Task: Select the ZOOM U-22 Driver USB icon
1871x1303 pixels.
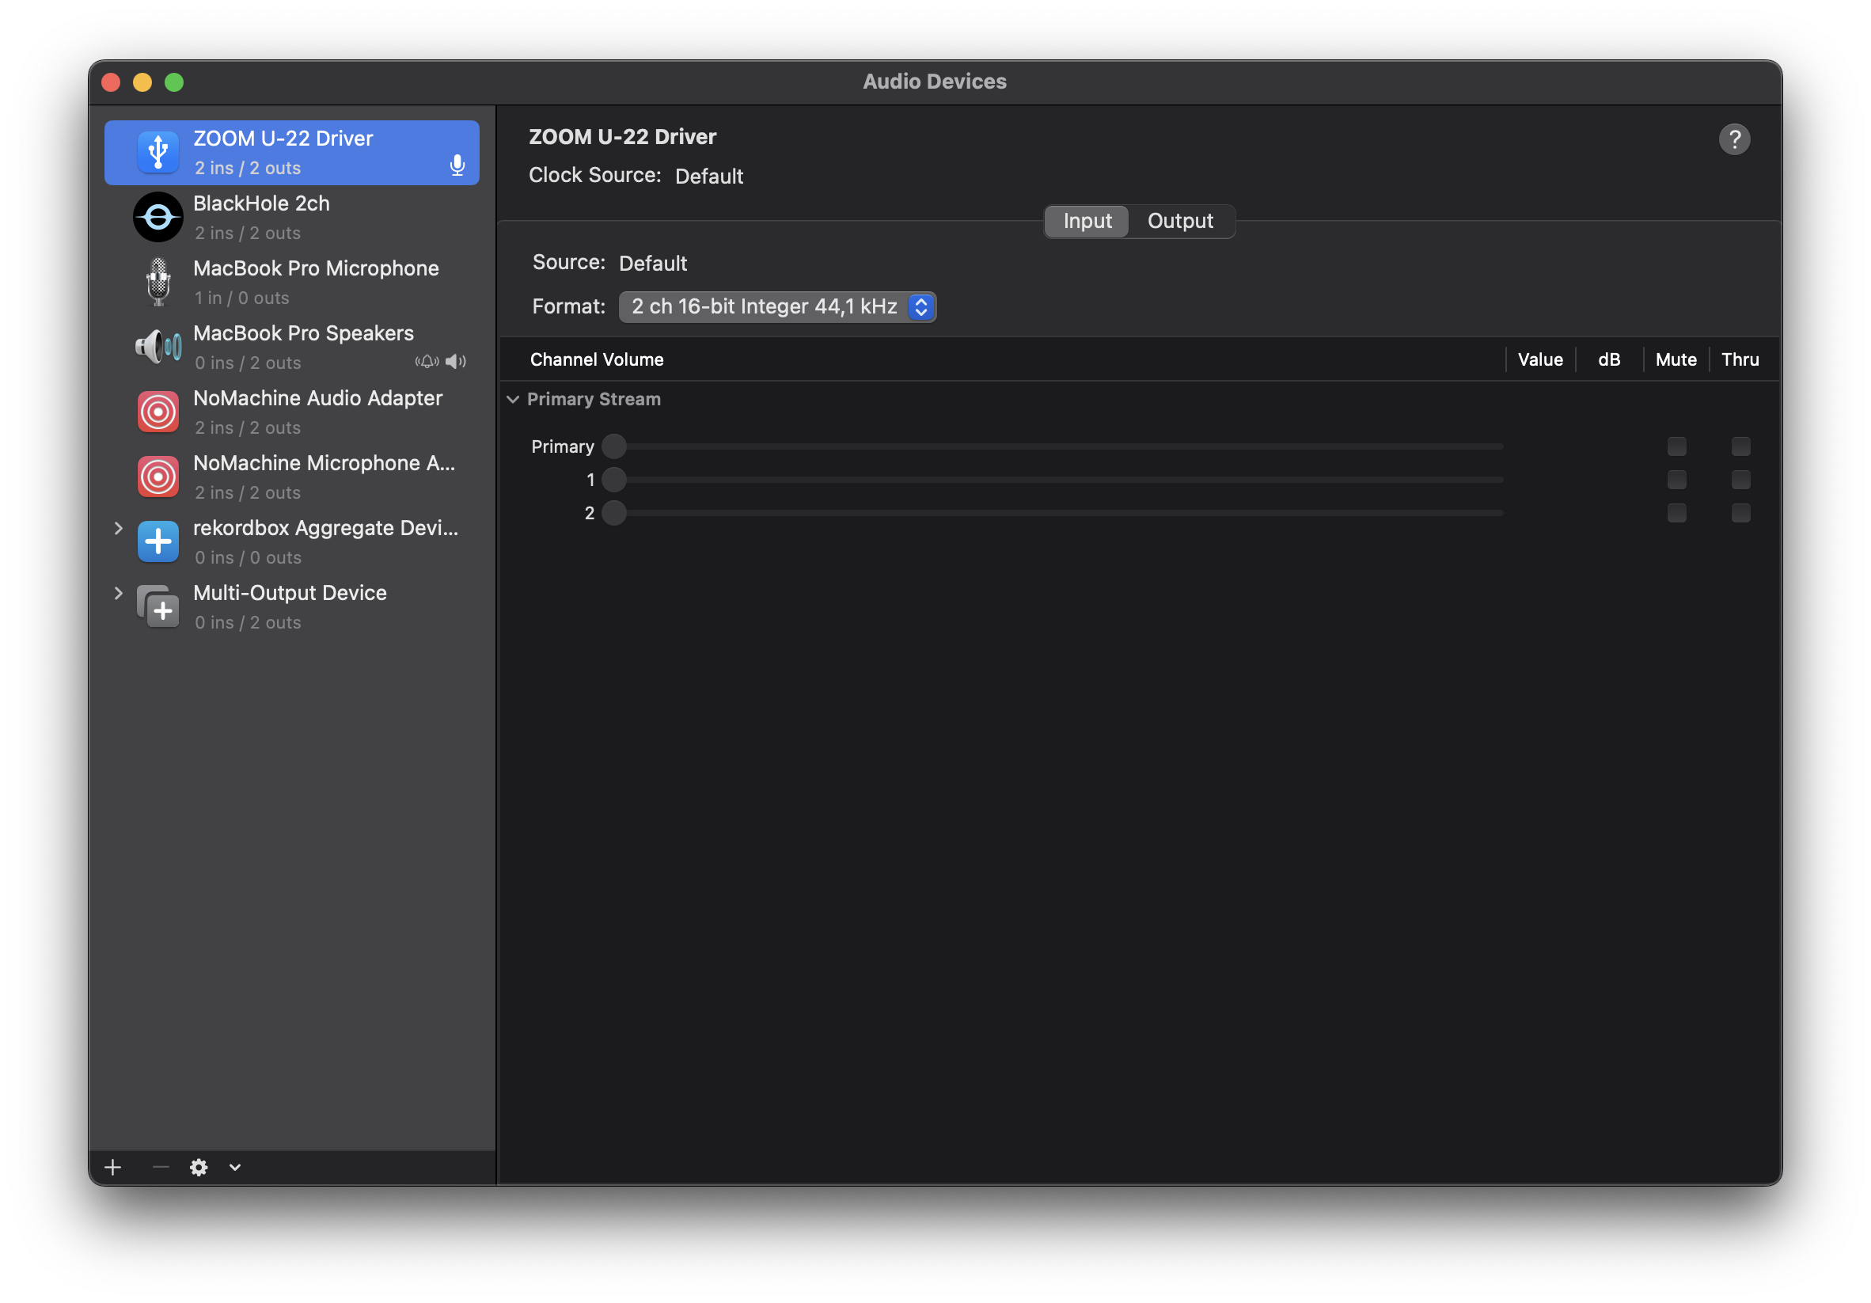Action: (x=158, y=152)
